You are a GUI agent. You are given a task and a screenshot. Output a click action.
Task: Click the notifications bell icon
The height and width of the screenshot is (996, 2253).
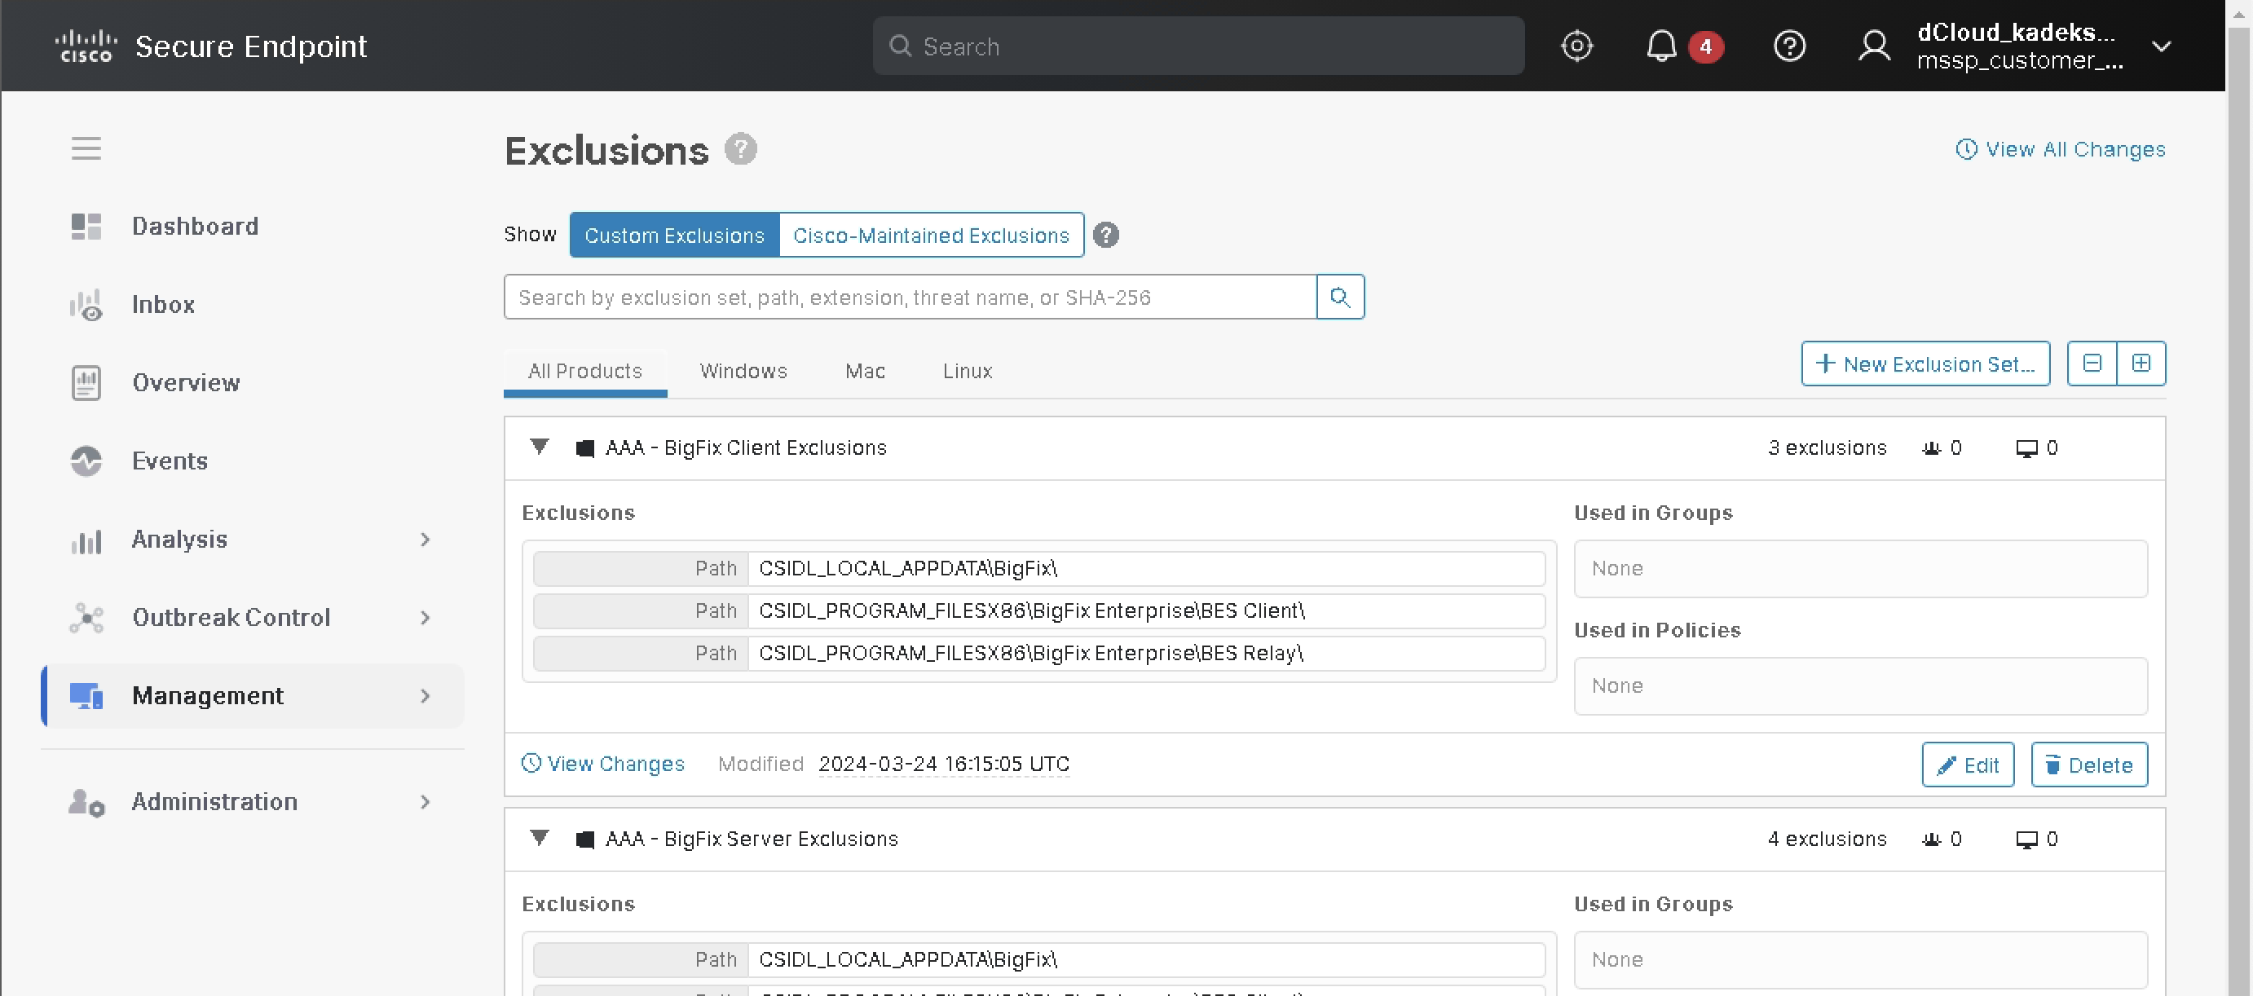point(1660,46)
